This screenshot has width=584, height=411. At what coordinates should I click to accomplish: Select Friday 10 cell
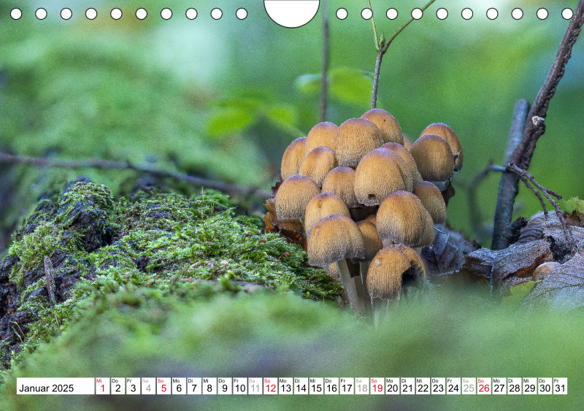(240, 386)
